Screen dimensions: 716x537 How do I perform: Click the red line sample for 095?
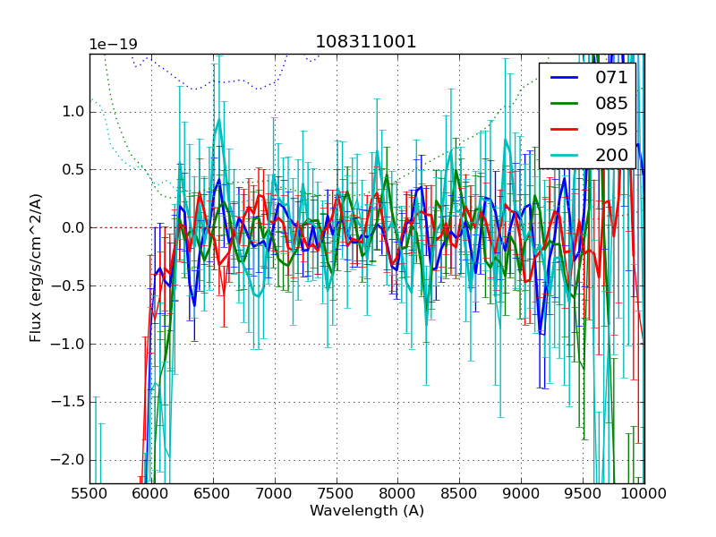pos(566,129)
